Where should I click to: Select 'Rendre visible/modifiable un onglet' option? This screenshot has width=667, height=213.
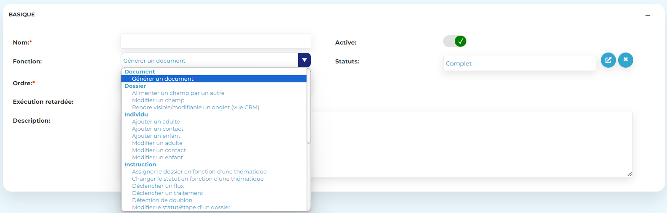click(x=195, y=108)
